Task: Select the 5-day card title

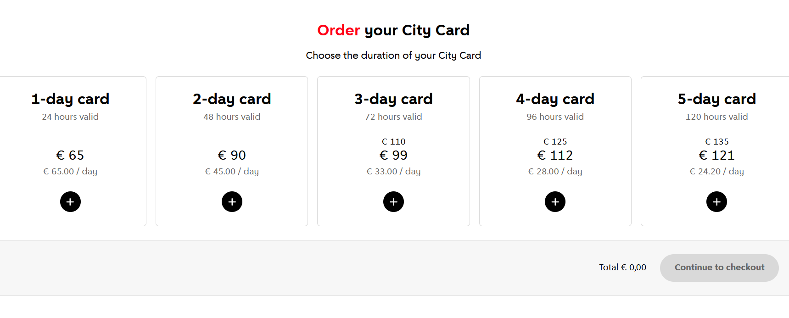Action: click(x=716, y=99)
